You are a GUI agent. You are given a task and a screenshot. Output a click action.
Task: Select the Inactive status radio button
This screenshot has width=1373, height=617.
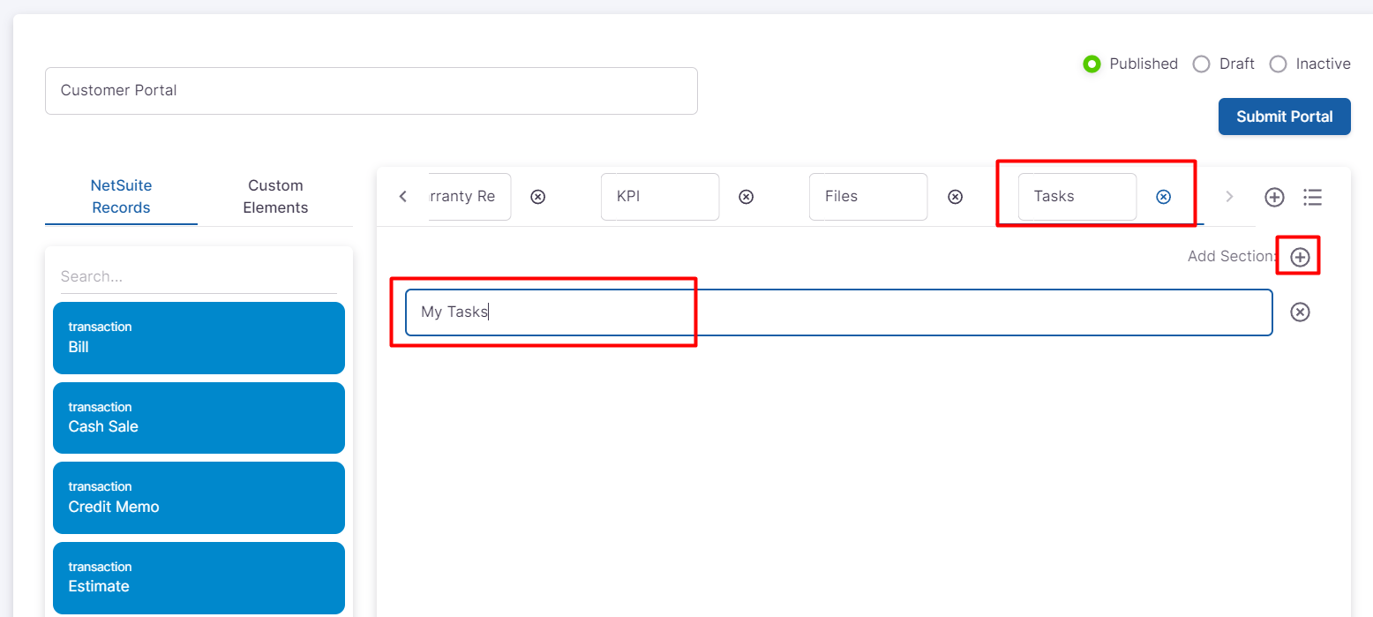[1278, 64]
